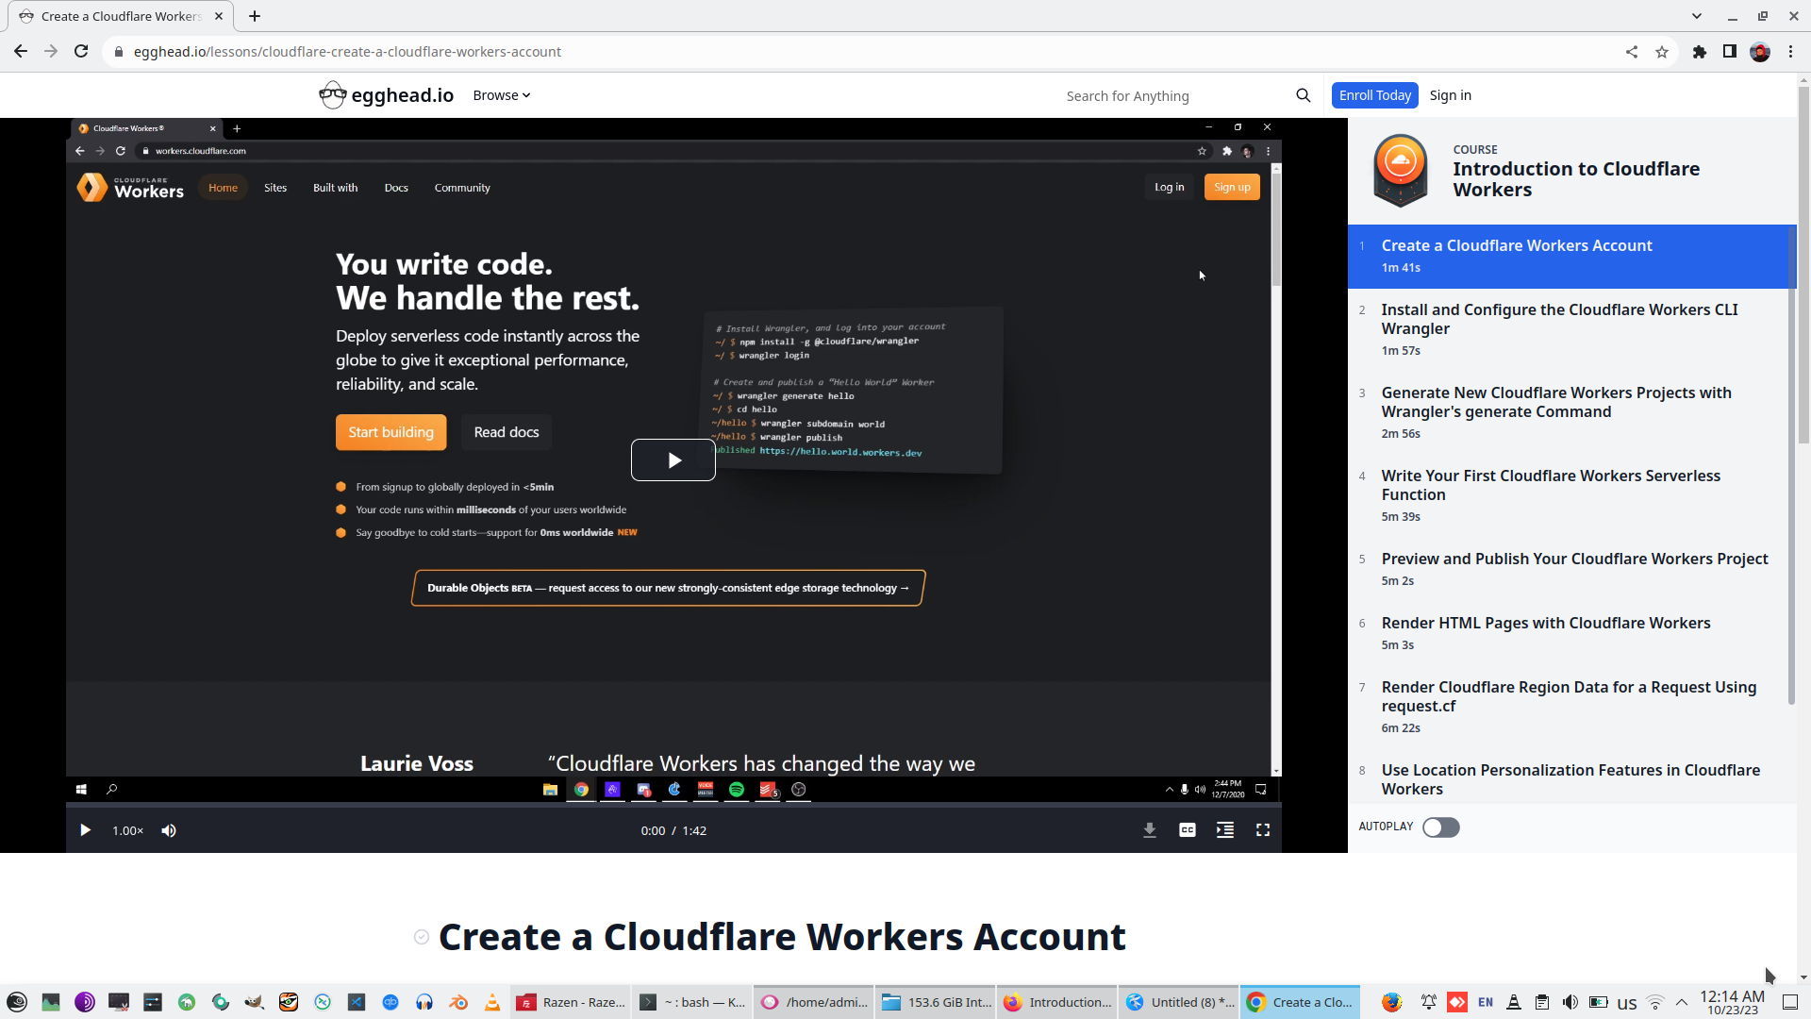The height and width of the screenshot is (1019, 1811).
Task: Download the lesson video
Action: (x=1150, y=830)
